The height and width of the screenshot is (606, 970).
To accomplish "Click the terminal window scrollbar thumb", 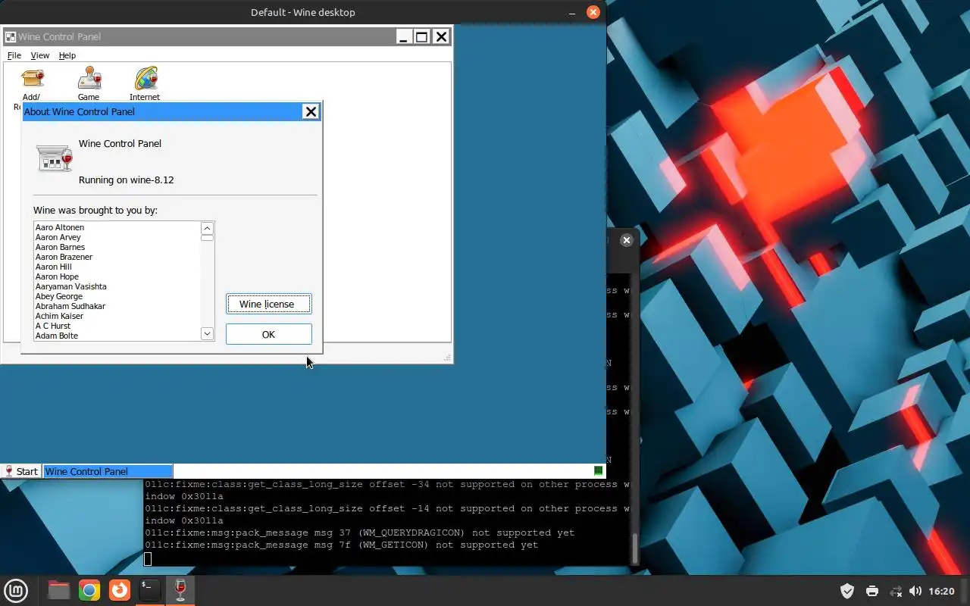I will click(x=636, y=548).
